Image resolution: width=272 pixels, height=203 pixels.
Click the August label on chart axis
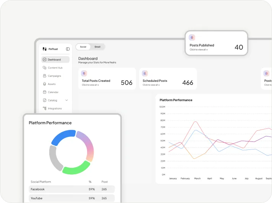[x=259, y=179]
